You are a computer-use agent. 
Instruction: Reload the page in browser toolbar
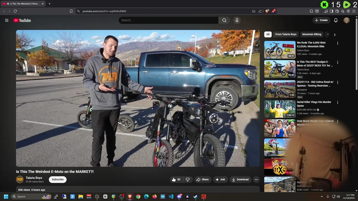[15, 11]
